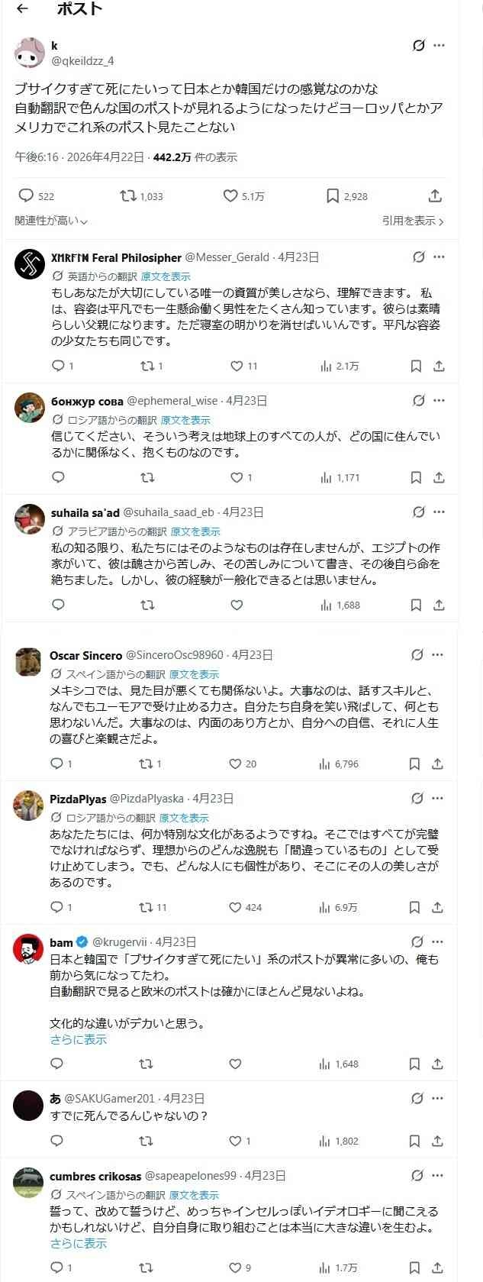Like PizdaPlyas's reply with 424 likes
This screenshot has width=483, height=1282.
(236, 907)
